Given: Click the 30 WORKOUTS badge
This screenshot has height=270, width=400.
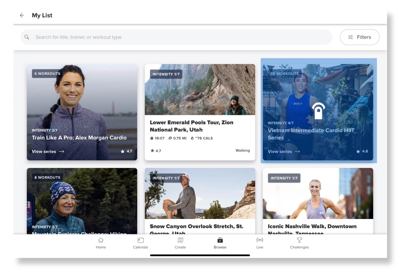Looking at the screenshot, I should click(284, 74).
